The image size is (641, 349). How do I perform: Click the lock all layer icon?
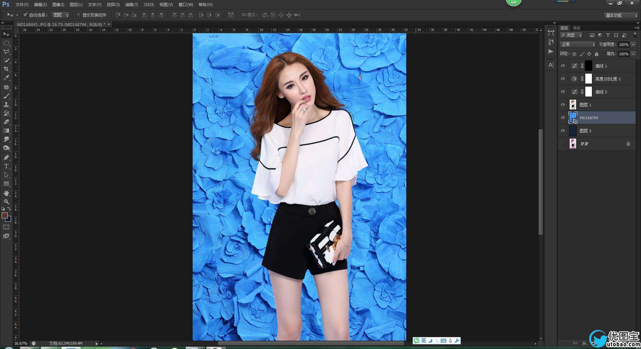point(597,54)
